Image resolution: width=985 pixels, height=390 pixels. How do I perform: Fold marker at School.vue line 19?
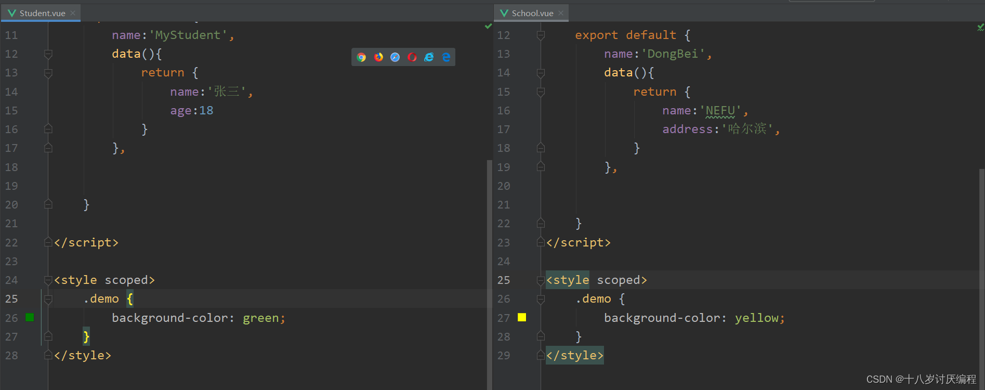541,167
